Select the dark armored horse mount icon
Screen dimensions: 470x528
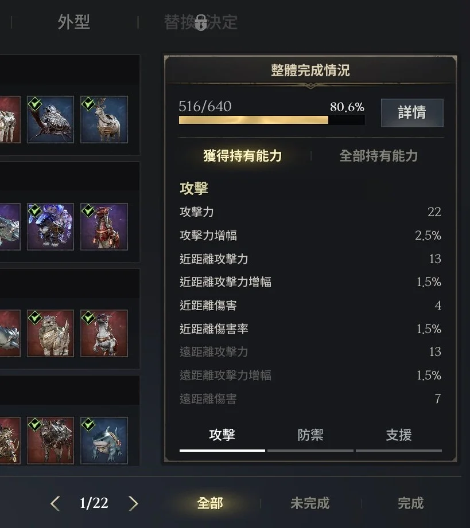click(x=51, y=440)
